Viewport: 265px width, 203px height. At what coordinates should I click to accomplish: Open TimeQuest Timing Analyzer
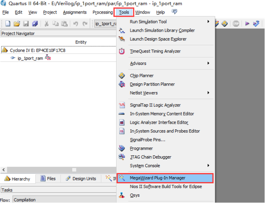[166, 51]
